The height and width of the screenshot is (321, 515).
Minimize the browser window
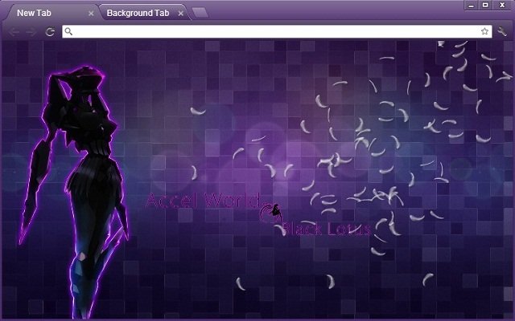point(471,5)
